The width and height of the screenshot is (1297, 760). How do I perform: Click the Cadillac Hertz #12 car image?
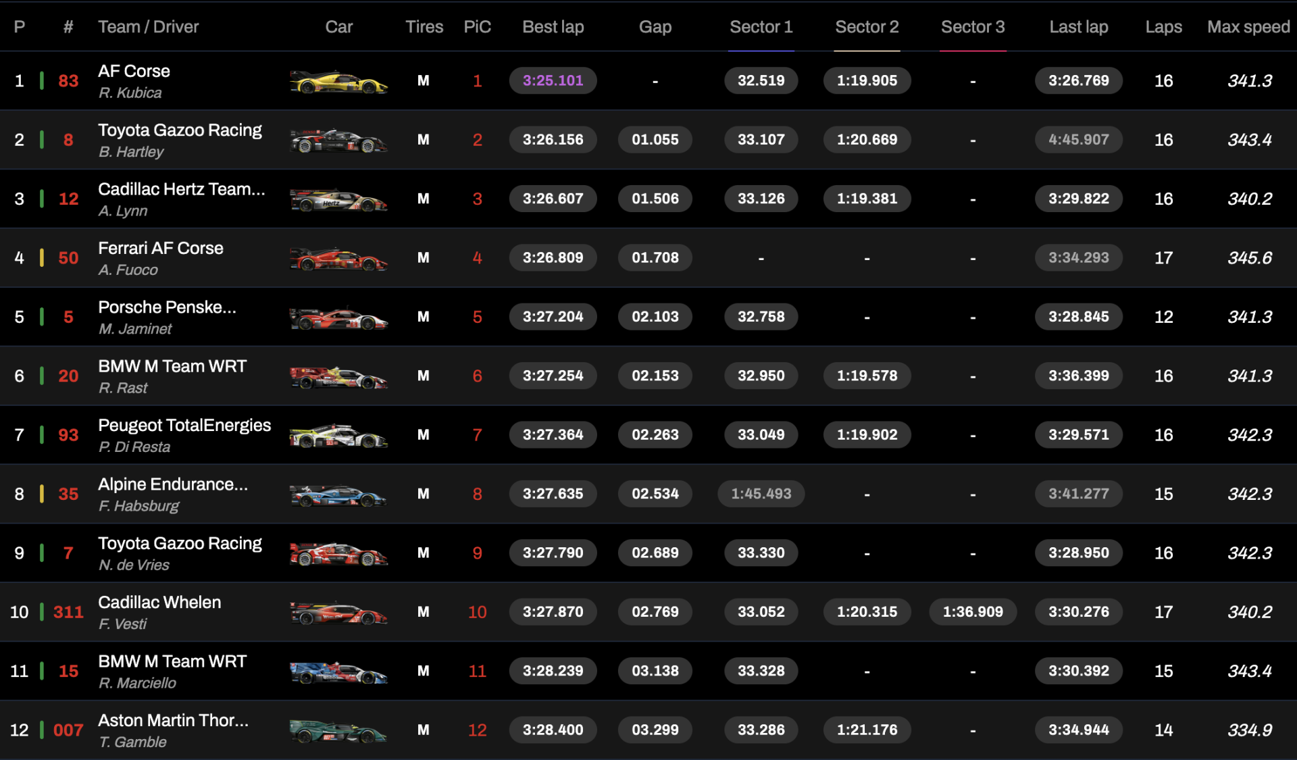pyautogui.click(x=338, y=200)
